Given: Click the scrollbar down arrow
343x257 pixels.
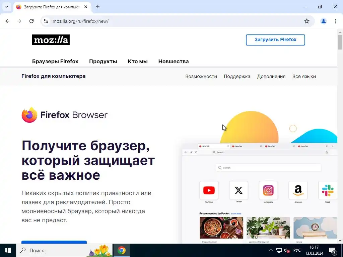Looking at the screenshot, I should pos(340,241).
